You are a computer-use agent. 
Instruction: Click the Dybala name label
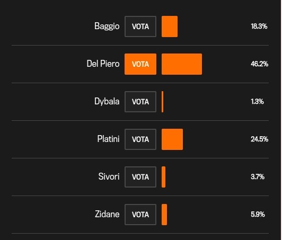[x=107, y=102]
